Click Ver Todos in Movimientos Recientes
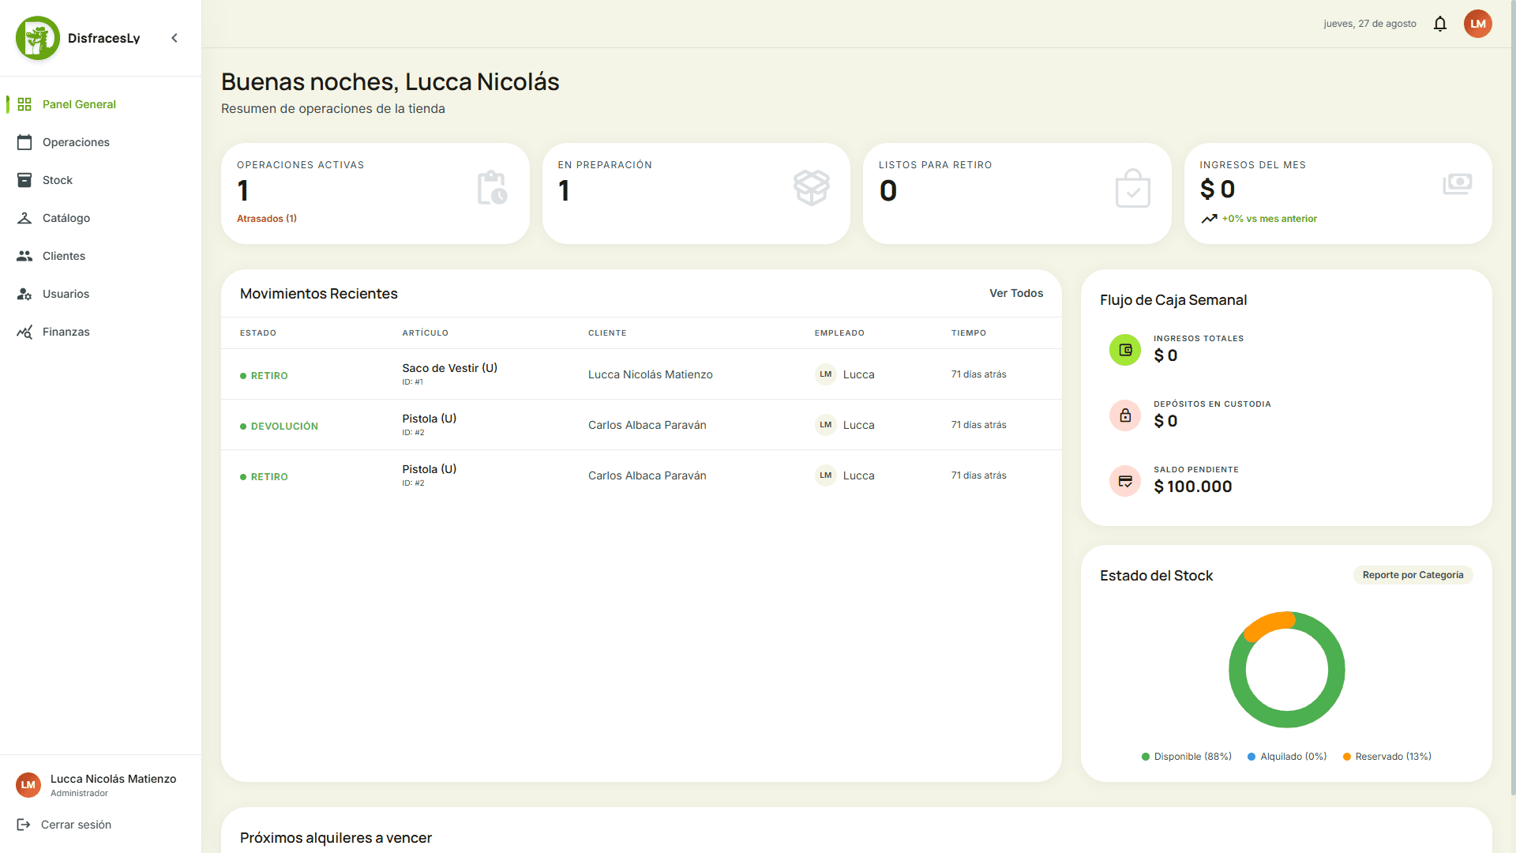The image size is (1516, 853). 1016,293
